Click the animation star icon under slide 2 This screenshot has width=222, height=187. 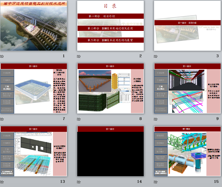pyautogui.click(x=79, y=56)
